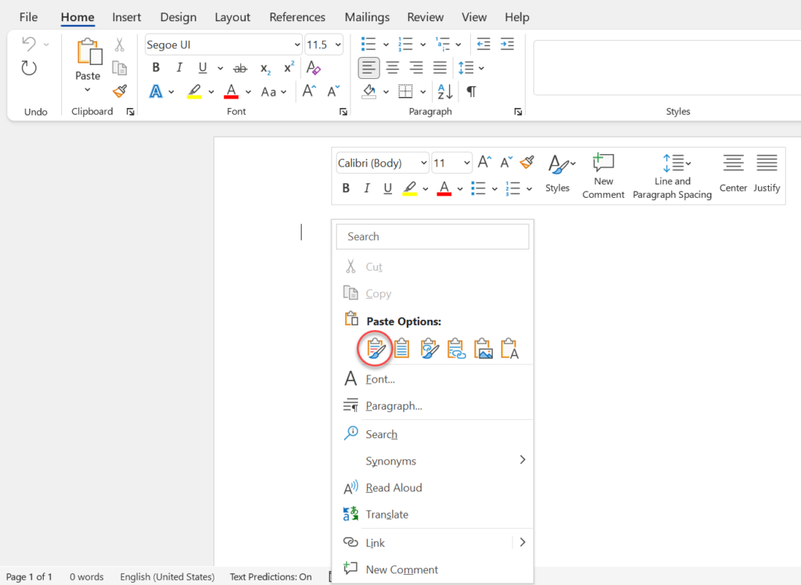Toggle Align Left in Paragraph group
The image size is (801, 585).
pyautogui.click(x=369, y=67)
